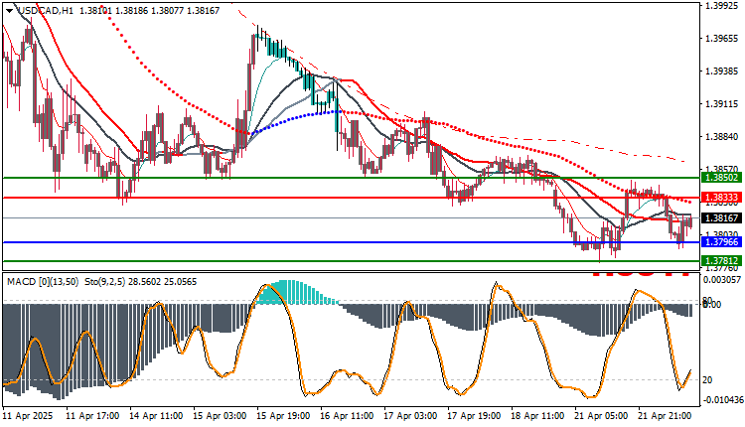Click the 0.003057 indicator scale value
This screenshot has height=427, width=745.
point(722,280)
